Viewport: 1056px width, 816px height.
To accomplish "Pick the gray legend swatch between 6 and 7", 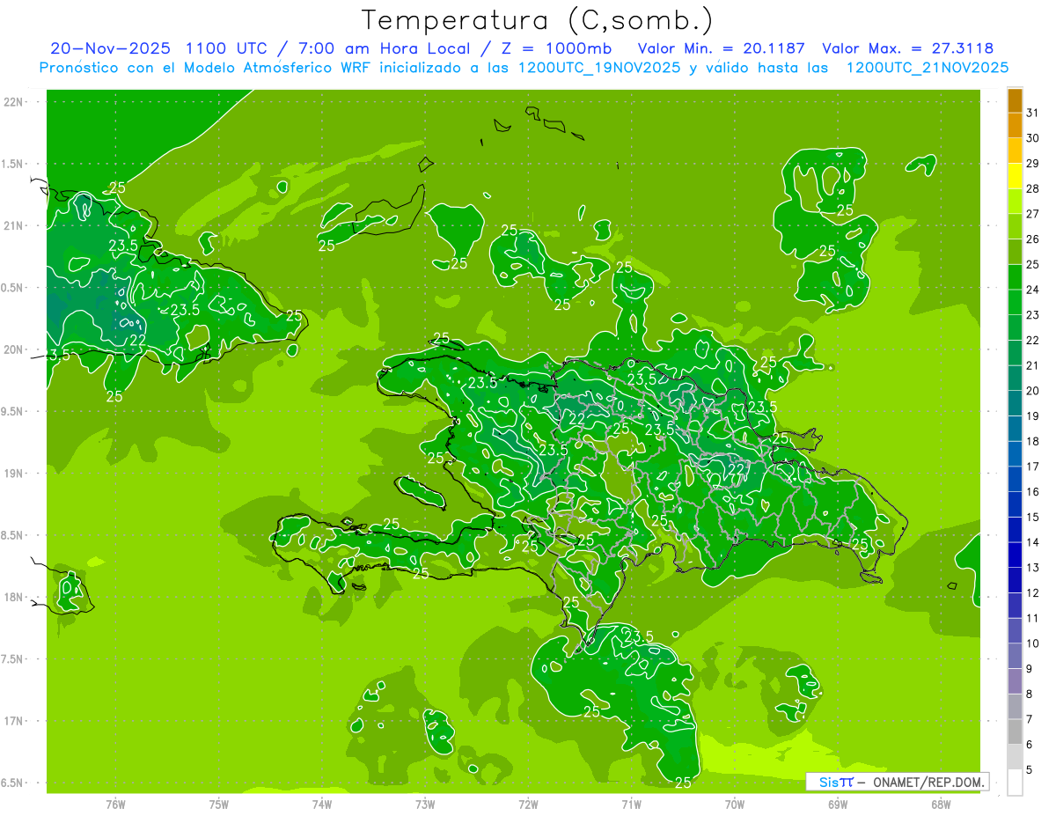I will (x=1015, y=731).
